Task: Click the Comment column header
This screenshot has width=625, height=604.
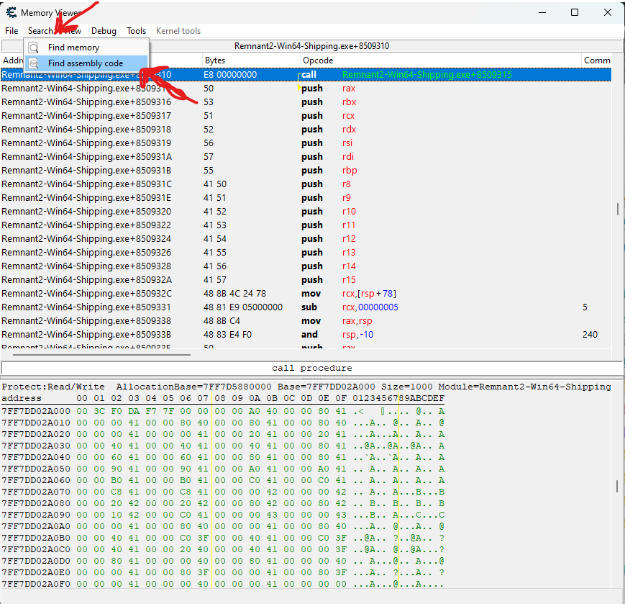Action: click(597, 60)
